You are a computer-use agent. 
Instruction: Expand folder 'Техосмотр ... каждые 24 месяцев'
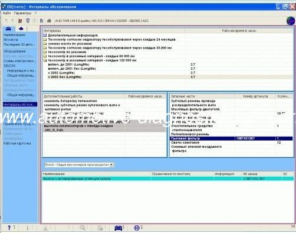45,40
